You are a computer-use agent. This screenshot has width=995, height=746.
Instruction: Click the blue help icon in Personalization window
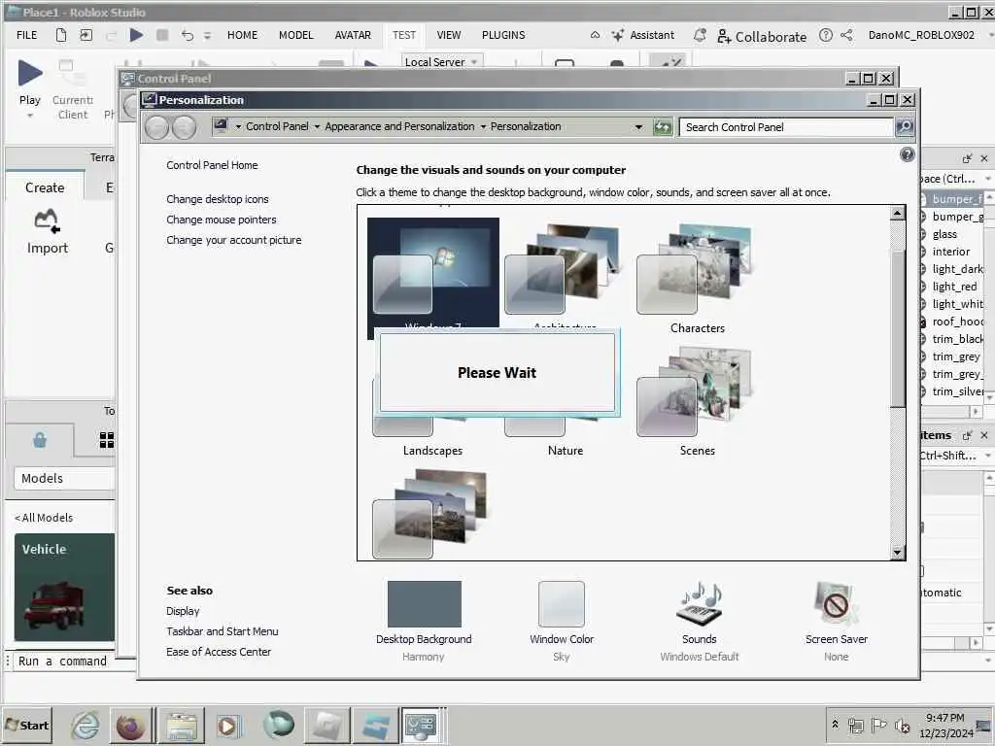tap(908, 154)
